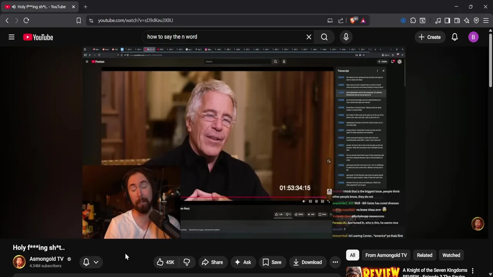Open account avatar B menu
This screenshot has height=277, width=493.
[473, 37]
